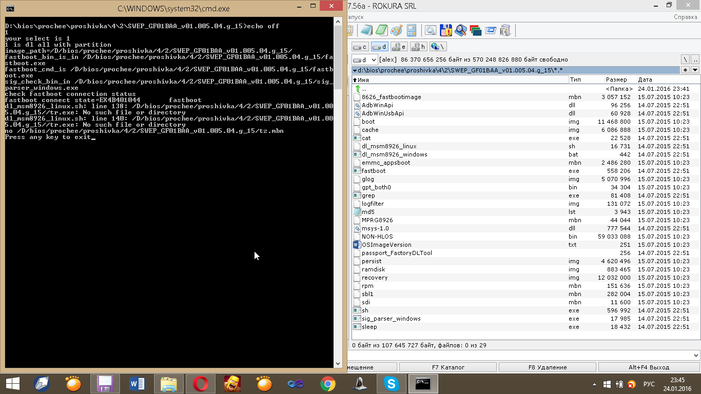This screenshot has height=394, width=701.
Task: Open the calculator toolbar icon
Action: (x=411, y=30)
